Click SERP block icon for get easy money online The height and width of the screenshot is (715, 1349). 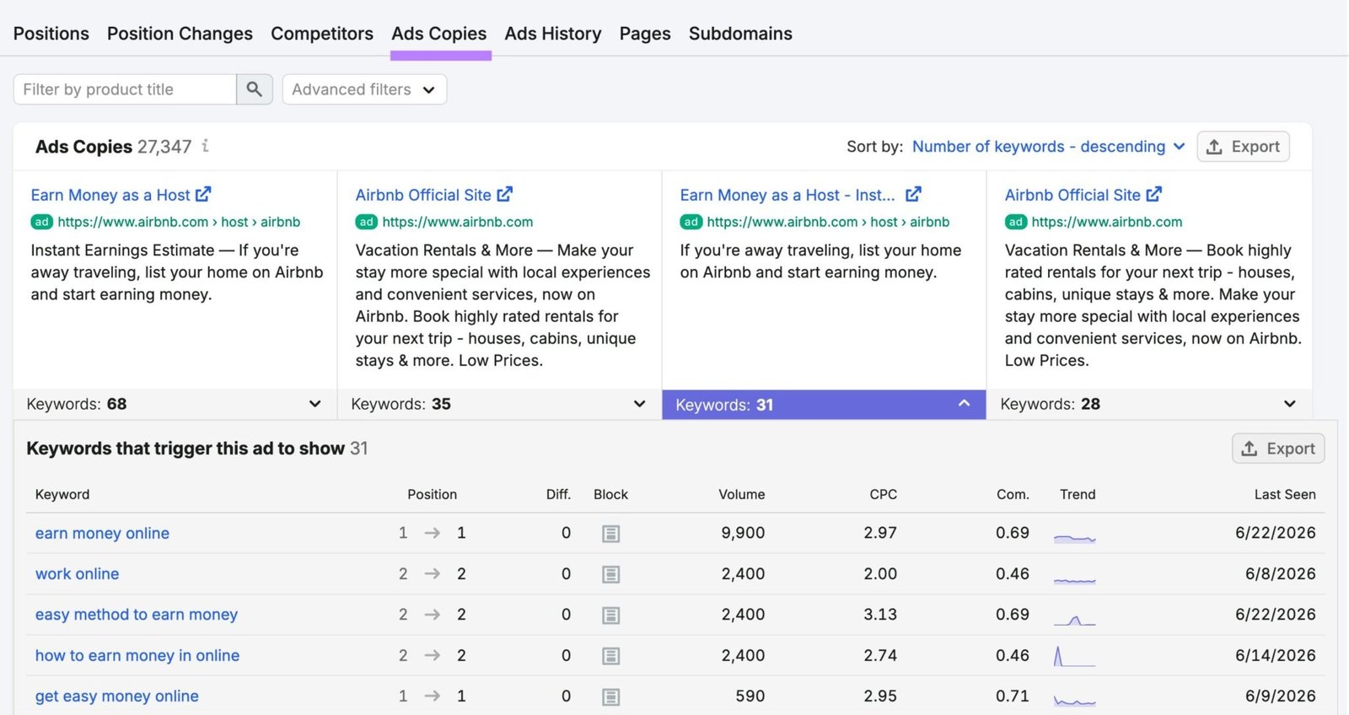[611, 696]
